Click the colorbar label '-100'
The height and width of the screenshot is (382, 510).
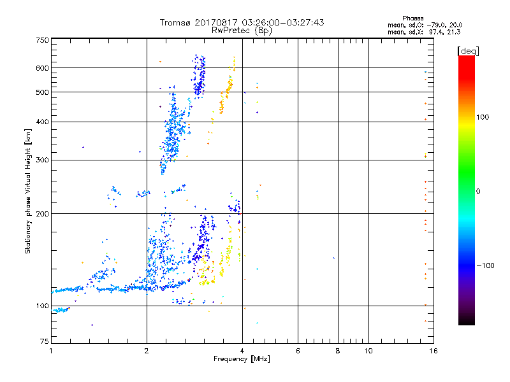pos(485,265)
